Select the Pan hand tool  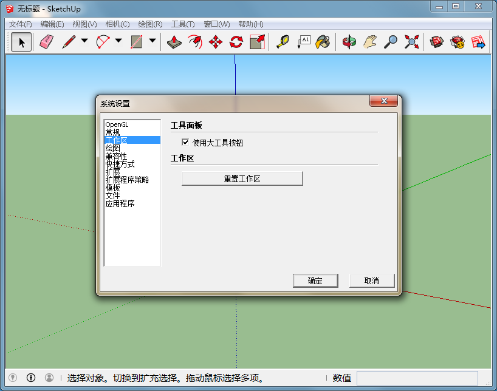(x=370, y=42)
